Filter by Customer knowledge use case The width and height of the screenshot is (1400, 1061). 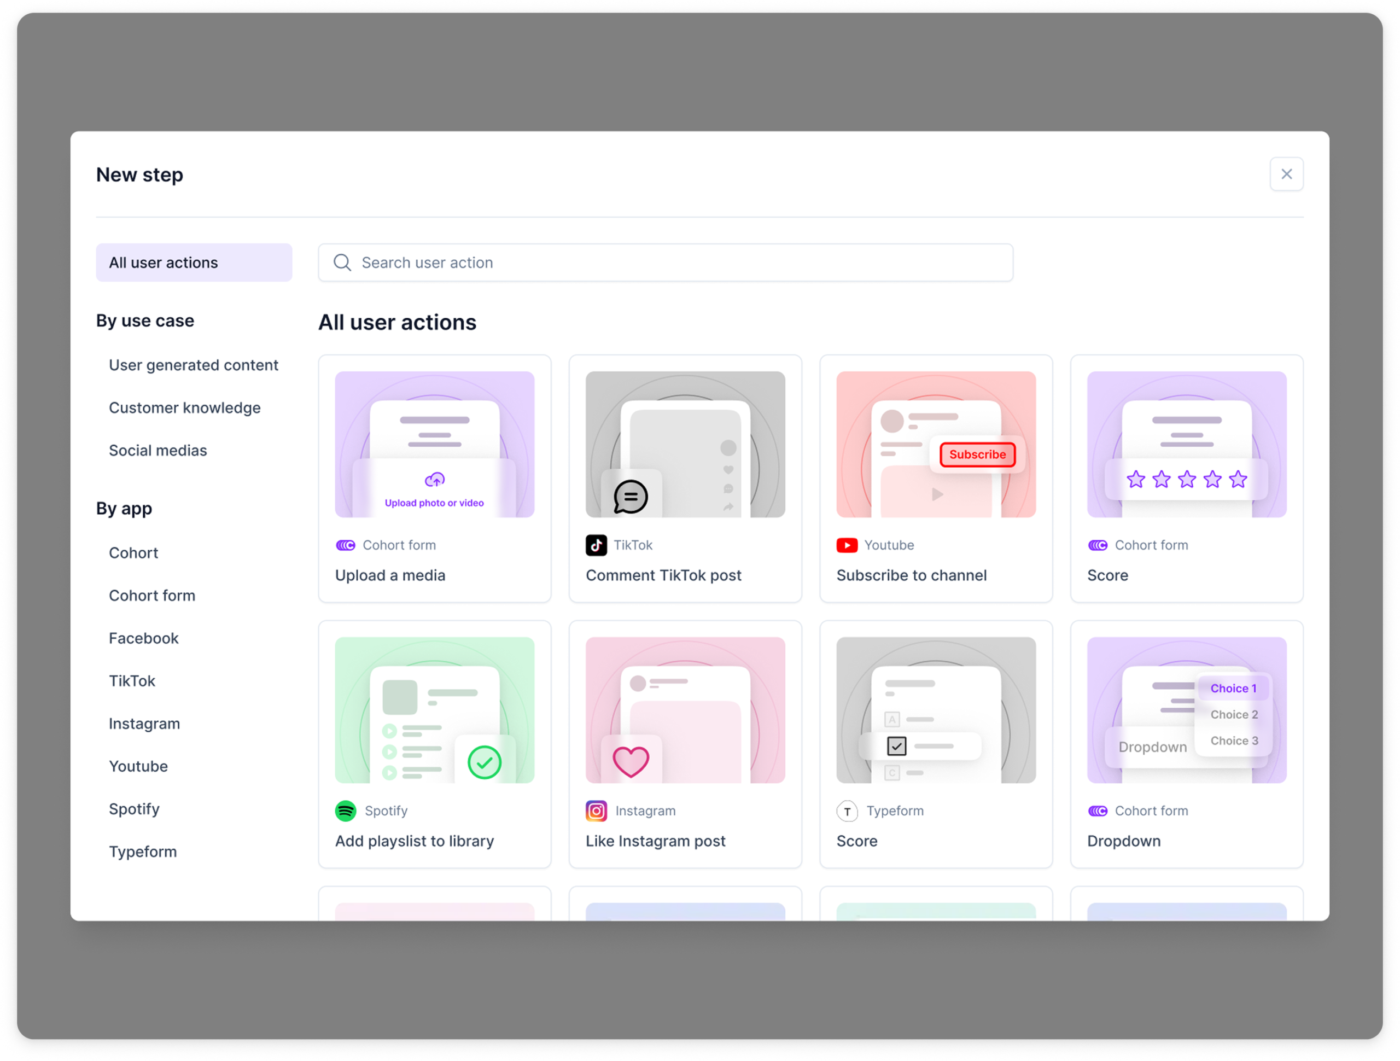tap(184, 407)
